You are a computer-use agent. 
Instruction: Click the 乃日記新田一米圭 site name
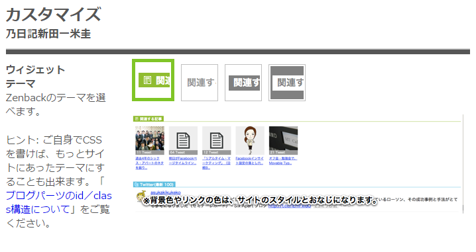pyautogui.click(x=48, y=34)
